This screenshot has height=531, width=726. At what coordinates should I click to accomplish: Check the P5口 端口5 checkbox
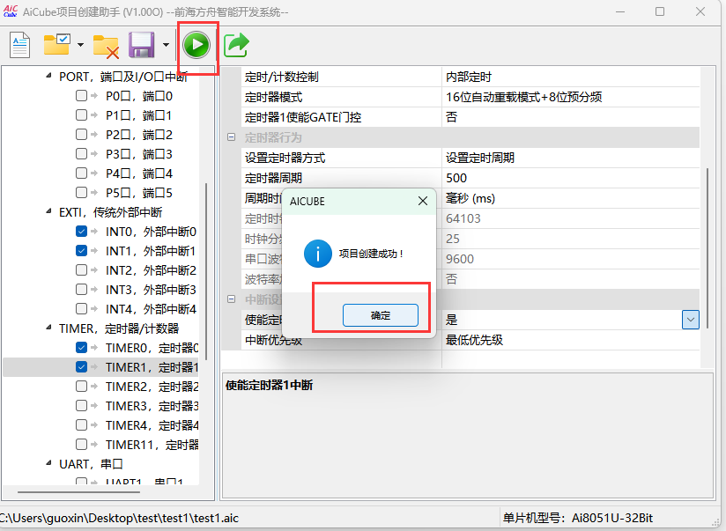point(81,192)
